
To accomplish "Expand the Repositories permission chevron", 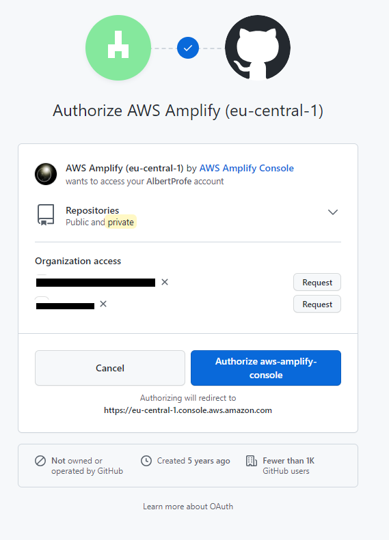I will pos(333,212).
